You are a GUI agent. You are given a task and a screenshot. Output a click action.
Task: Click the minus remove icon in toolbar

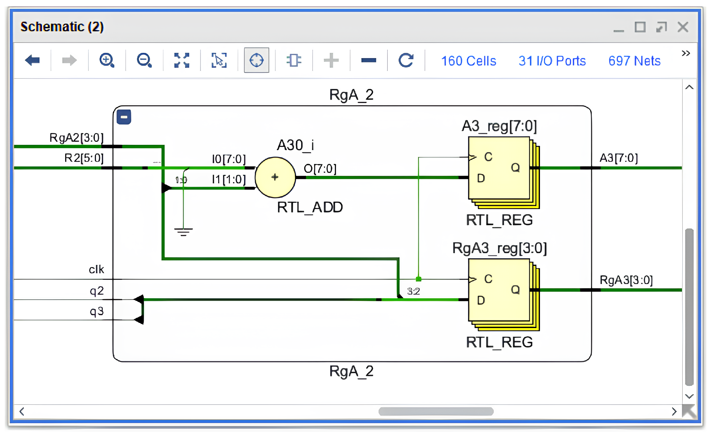(368, 60)
